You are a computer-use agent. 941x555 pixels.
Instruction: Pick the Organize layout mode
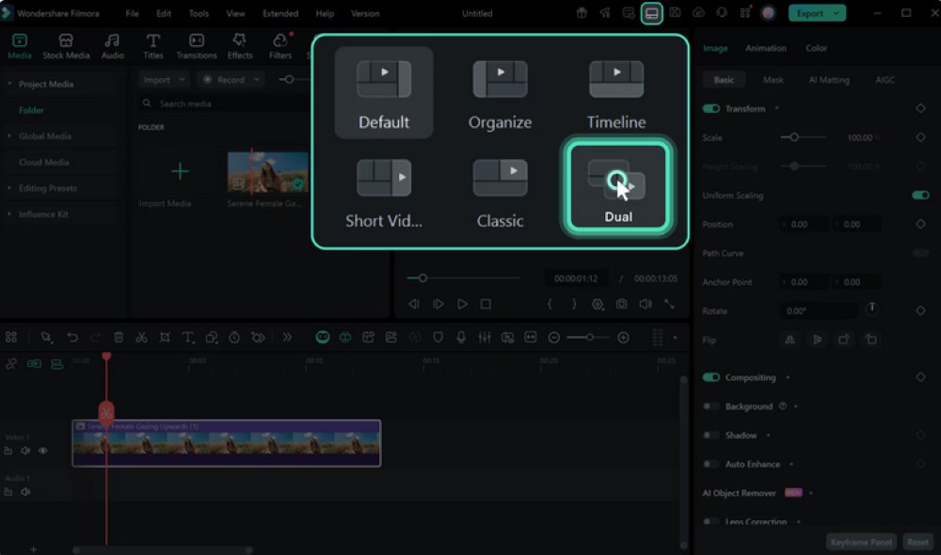coord(500,94)
